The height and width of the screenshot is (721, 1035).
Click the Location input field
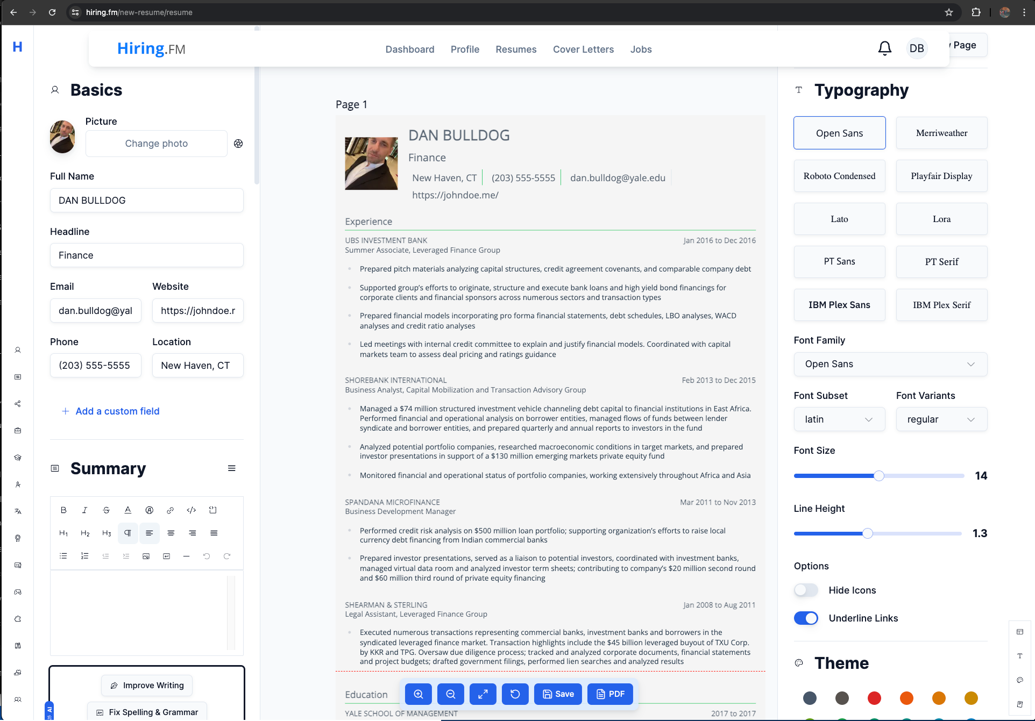[198, 366]
